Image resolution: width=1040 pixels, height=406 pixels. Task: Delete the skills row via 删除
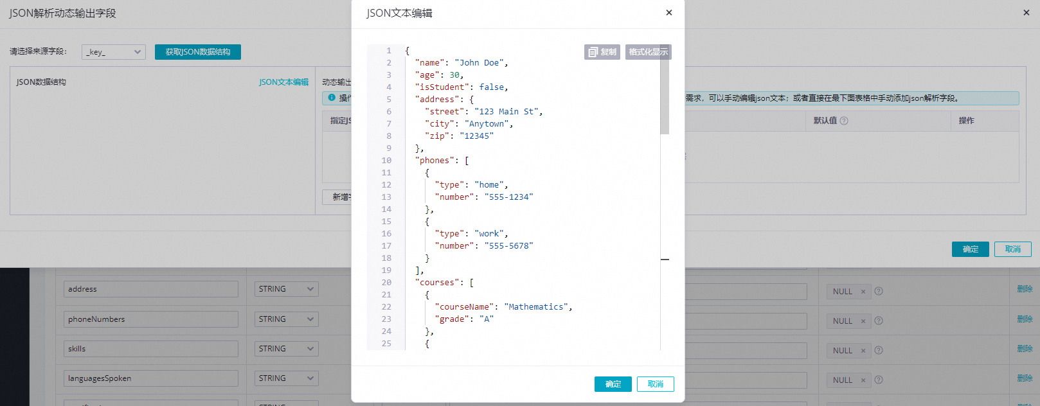click(1025, 348)
